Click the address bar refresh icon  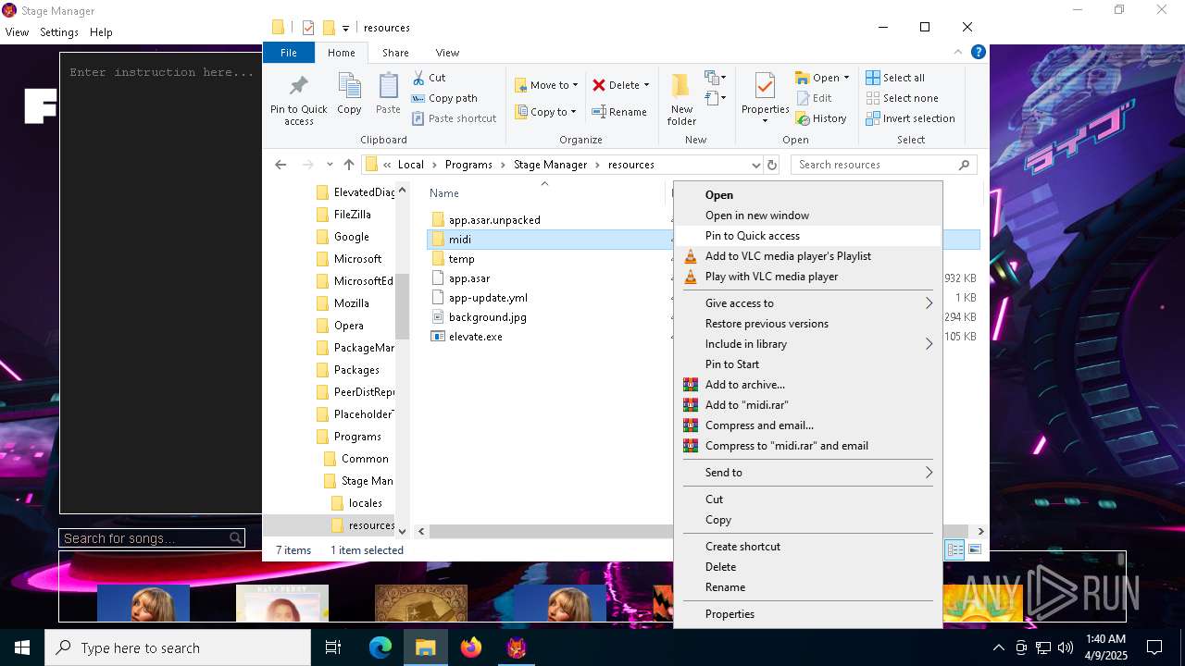772,165
